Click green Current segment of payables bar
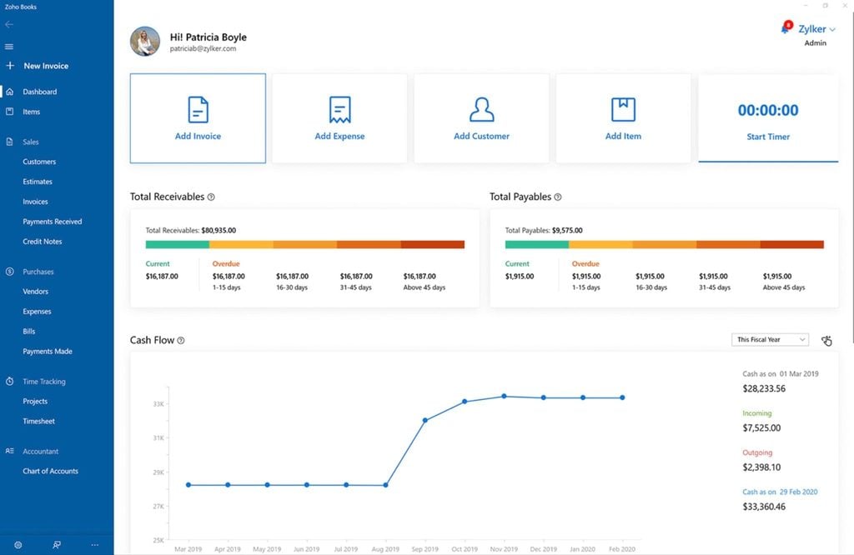 537,245
